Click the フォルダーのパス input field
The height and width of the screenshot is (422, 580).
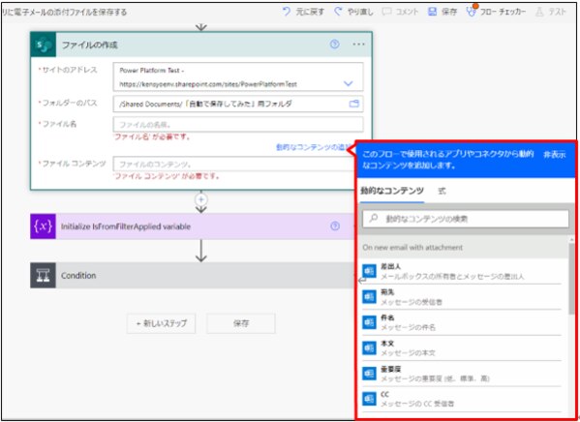point(238,104)
